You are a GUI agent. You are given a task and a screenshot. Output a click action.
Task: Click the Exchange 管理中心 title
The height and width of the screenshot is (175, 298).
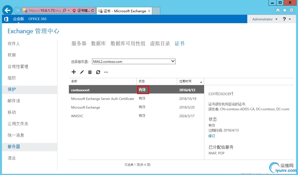coord(33,31)
